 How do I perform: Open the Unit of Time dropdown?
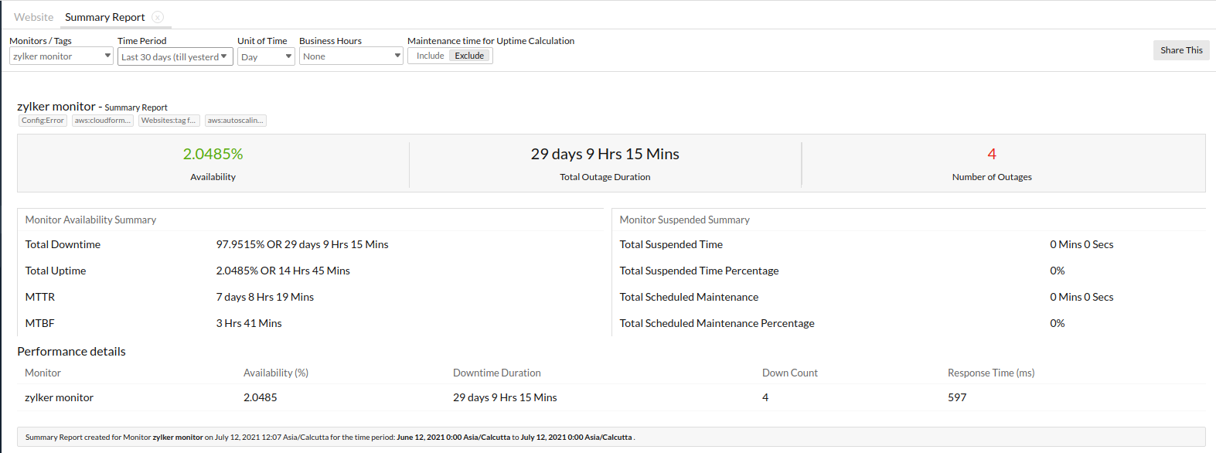pos(266,56)
